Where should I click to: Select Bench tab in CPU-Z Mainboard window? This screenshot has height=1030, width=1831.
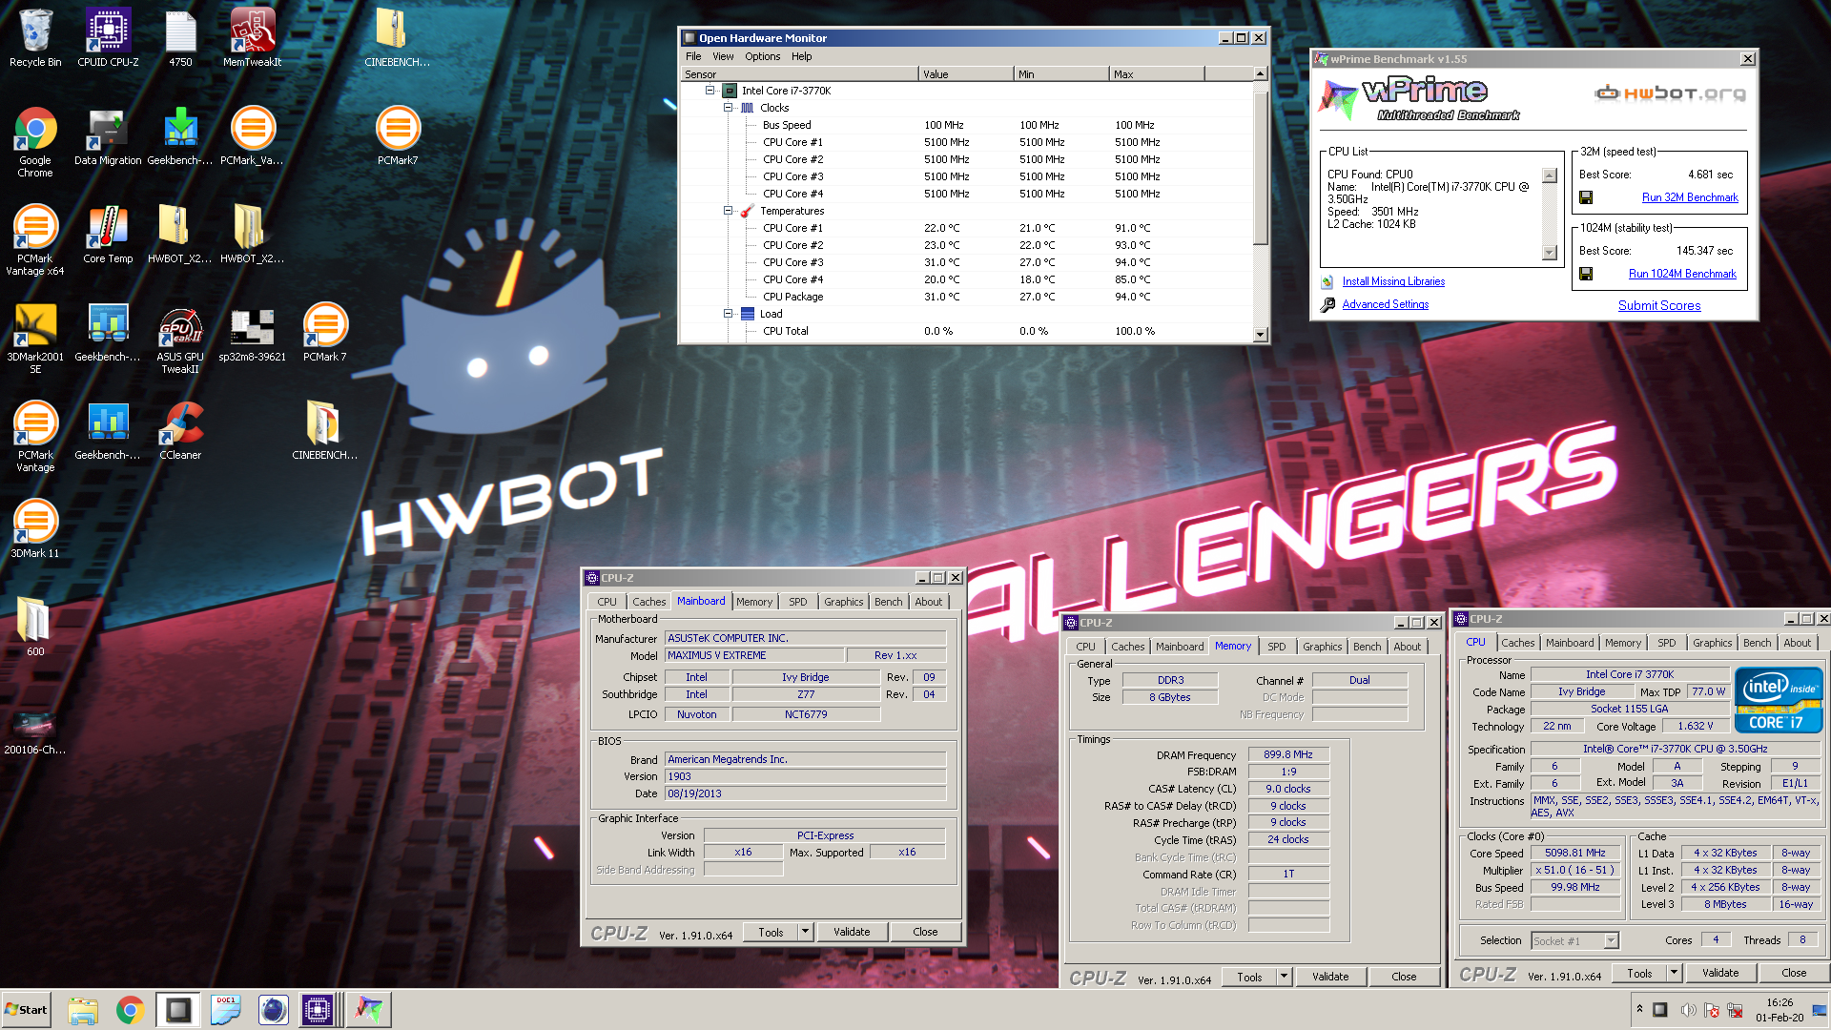coord(888,602)
